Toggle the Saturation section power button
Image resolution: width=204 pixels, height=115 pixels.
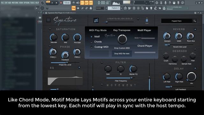pyautogui.click(x=50, y=29)
